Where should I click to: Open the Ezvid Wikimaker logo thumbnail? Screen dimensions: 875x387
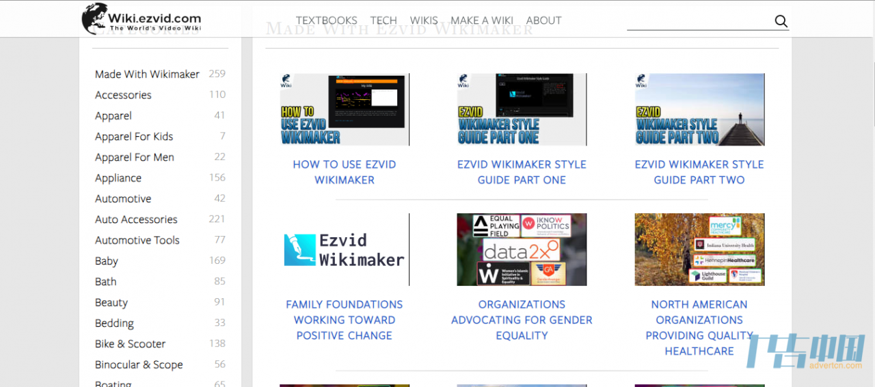tap(345, 250)
